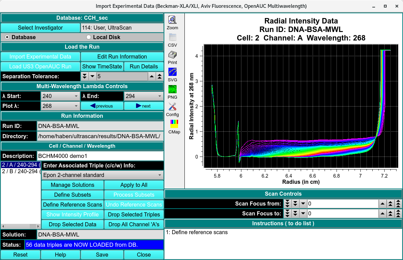Export plot data with CSV icon

click(x=173, y=37)
